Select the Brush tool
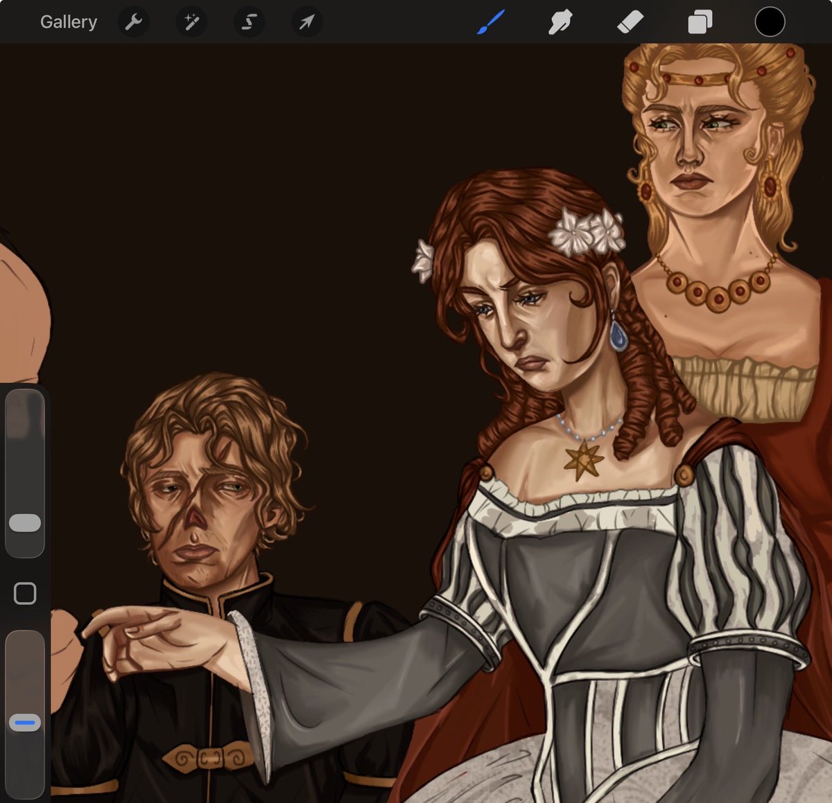Image resolution: width=832 pixels, height=803 pixels. [x=491, y=22]
